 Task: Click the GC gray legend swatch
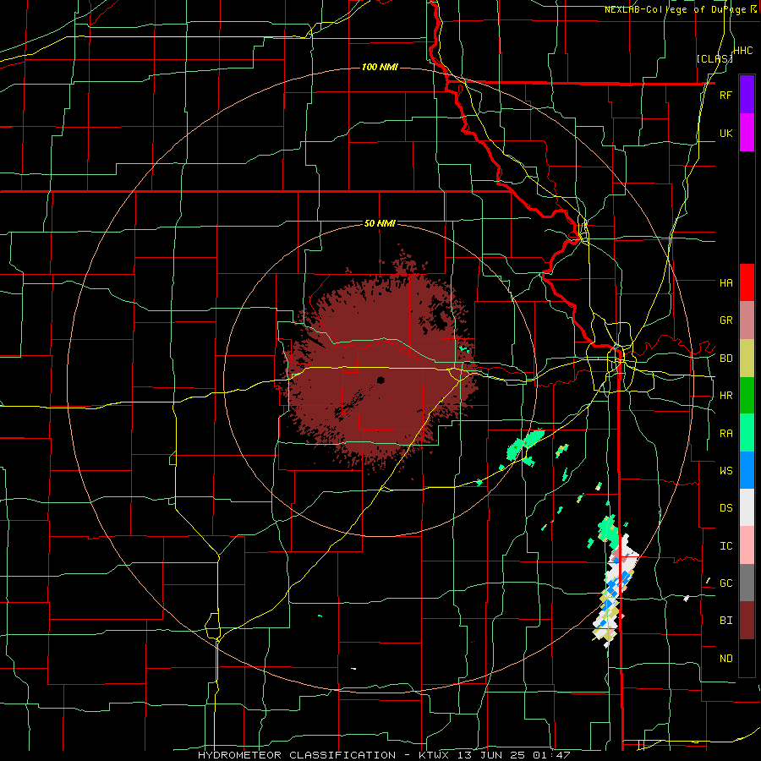747,583
